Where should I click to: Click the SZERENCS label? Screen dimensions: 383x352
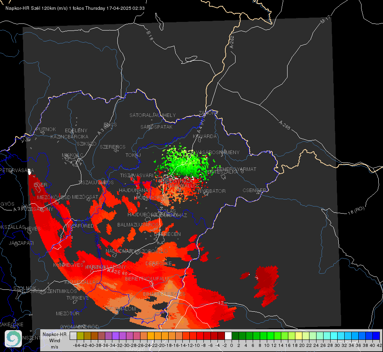[x=113, y=147]
